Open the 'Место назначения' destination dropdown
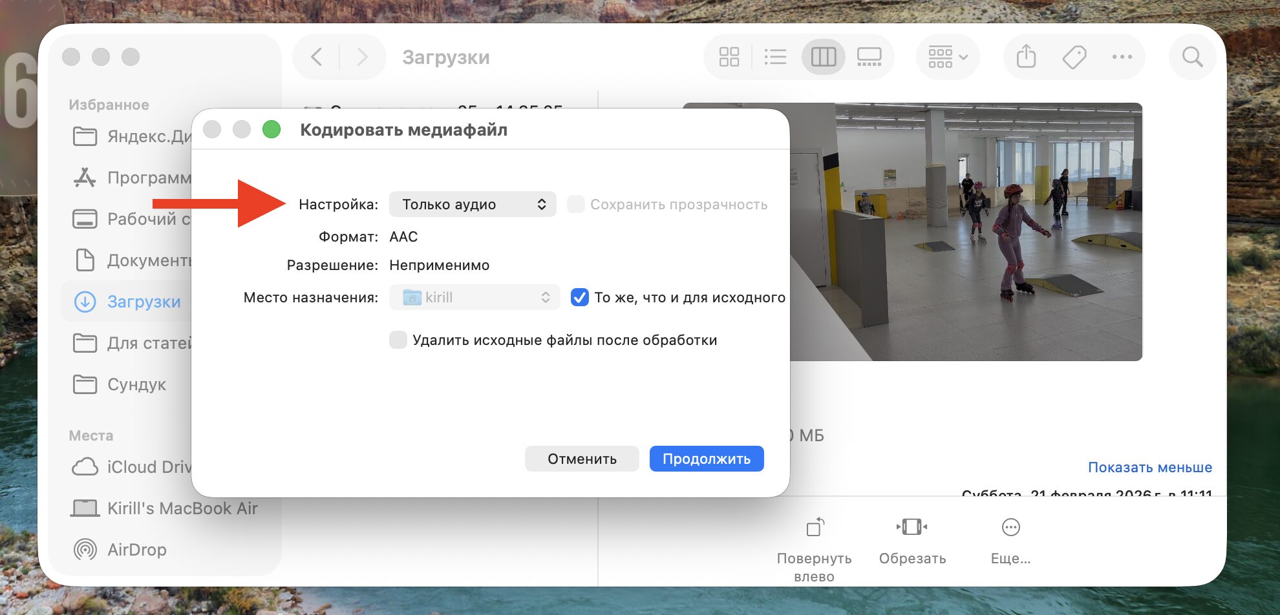This screenshot has height=615, width=1280. point(474,297)
